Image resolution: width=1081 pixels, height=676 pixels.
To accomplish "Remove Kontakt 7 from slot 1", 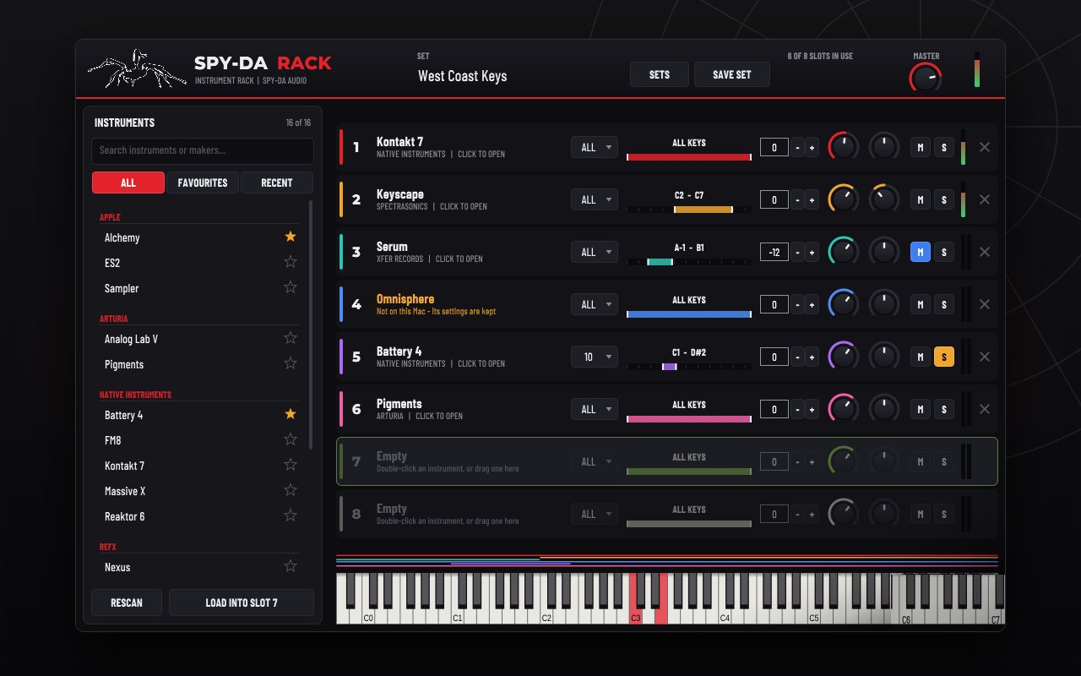I will 984,147.
